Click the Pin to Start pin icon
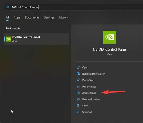 [x=78, y=80]
